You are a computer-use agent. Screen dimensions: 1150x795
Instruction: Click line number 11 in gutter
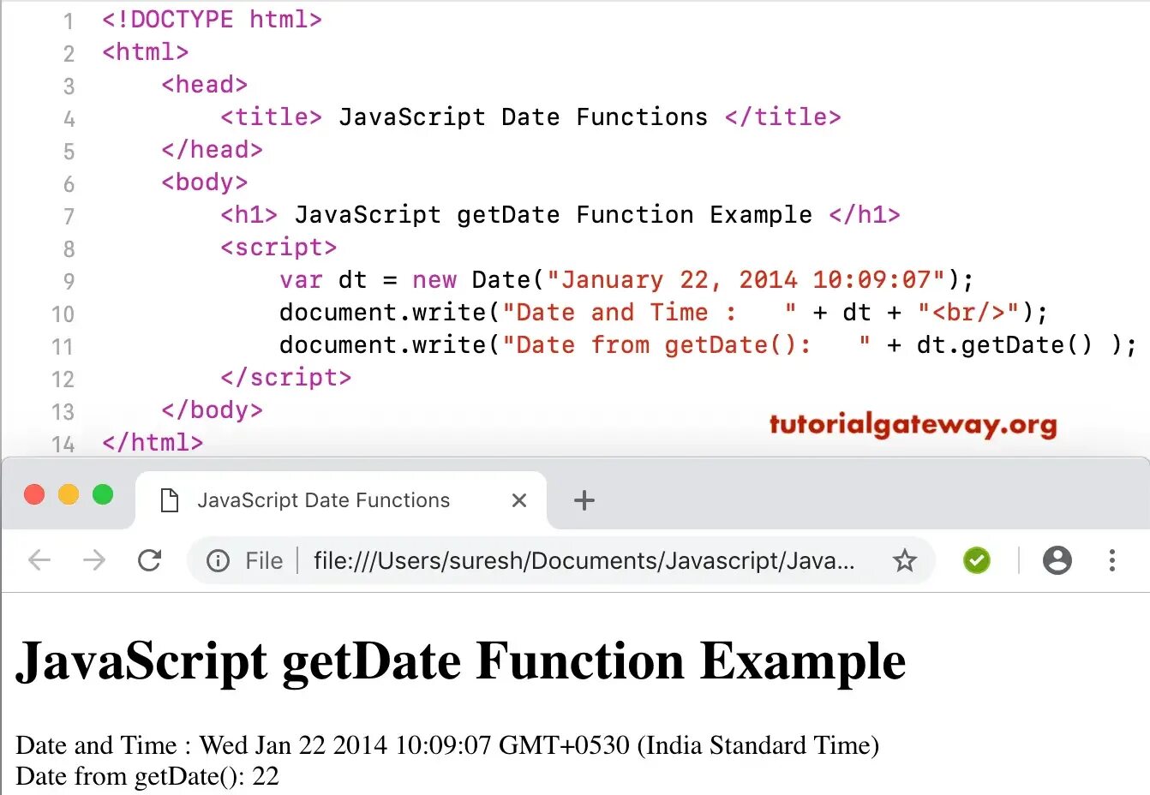point(63,347)
